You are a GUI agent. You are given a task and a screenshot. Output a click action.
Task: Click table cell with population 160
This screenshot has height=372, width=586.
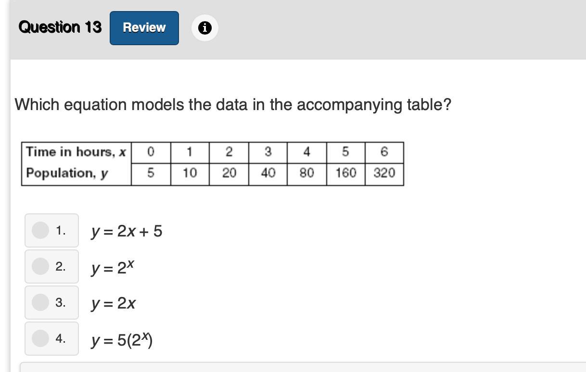click(x=345, y=174)
